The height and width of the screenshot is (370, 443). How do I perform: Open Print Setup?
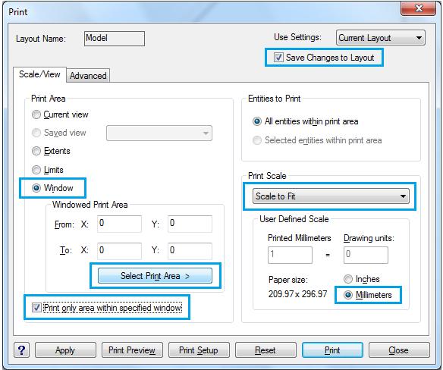[199, 350]
